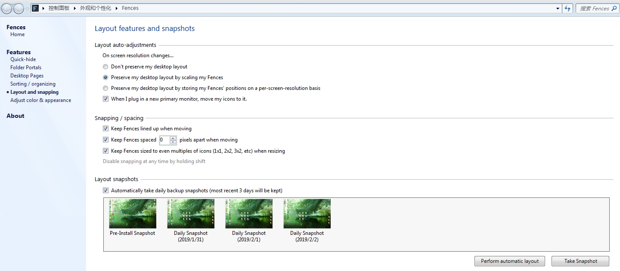Select Daily Snapshot 2019/1/31 thumbnail
The image size is (620, 271).
191,214
